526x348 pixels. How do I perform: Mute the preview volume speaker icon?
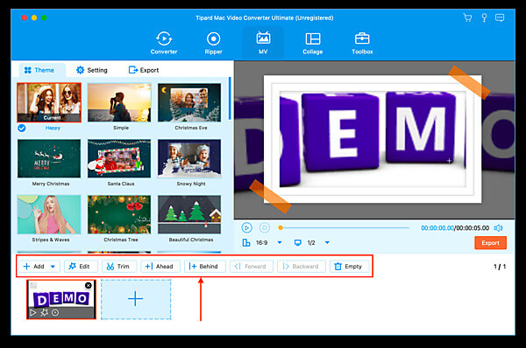(498, 228)
